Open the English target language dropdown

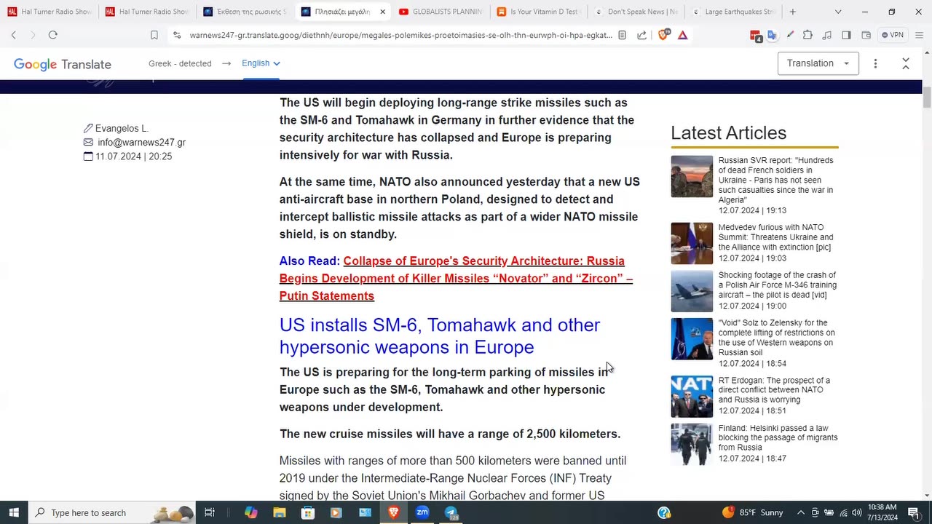click(261, 63)
